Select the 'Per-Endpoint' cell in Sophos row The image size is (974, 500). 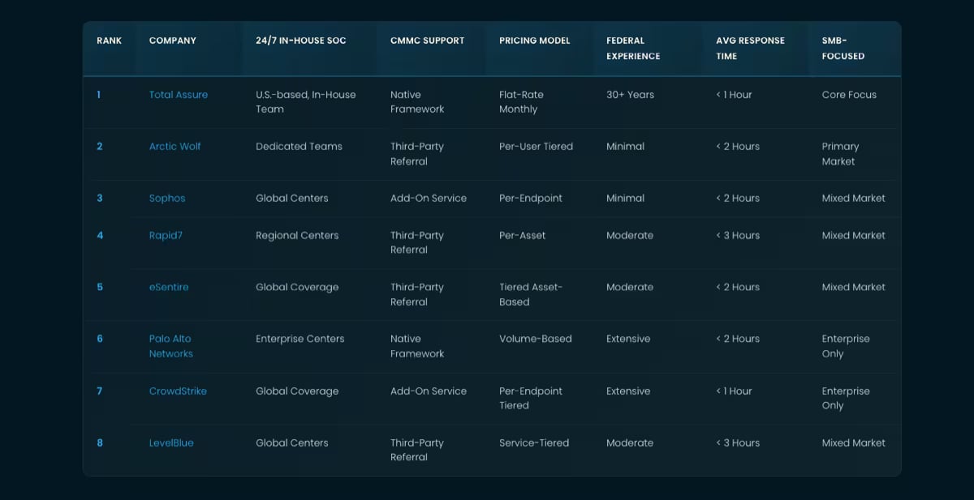click(531, 199)
